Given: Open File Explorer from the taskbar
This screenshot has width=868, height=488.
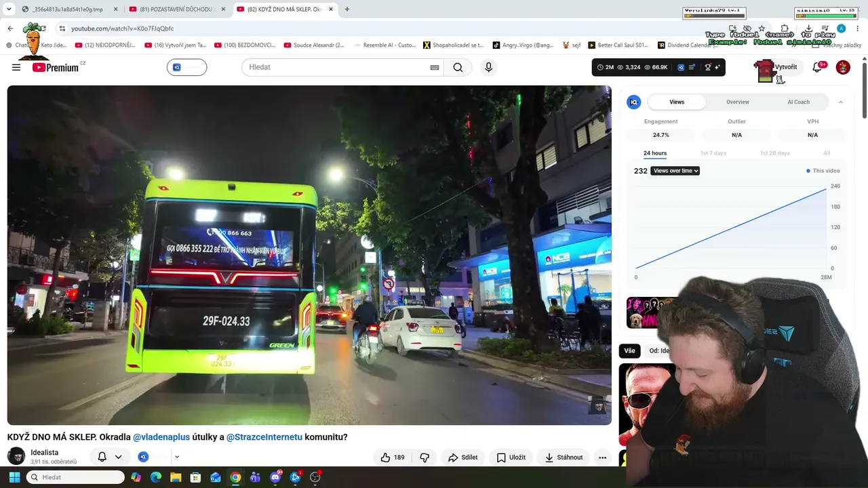Looking at the screenshot, I should (176, 477).
